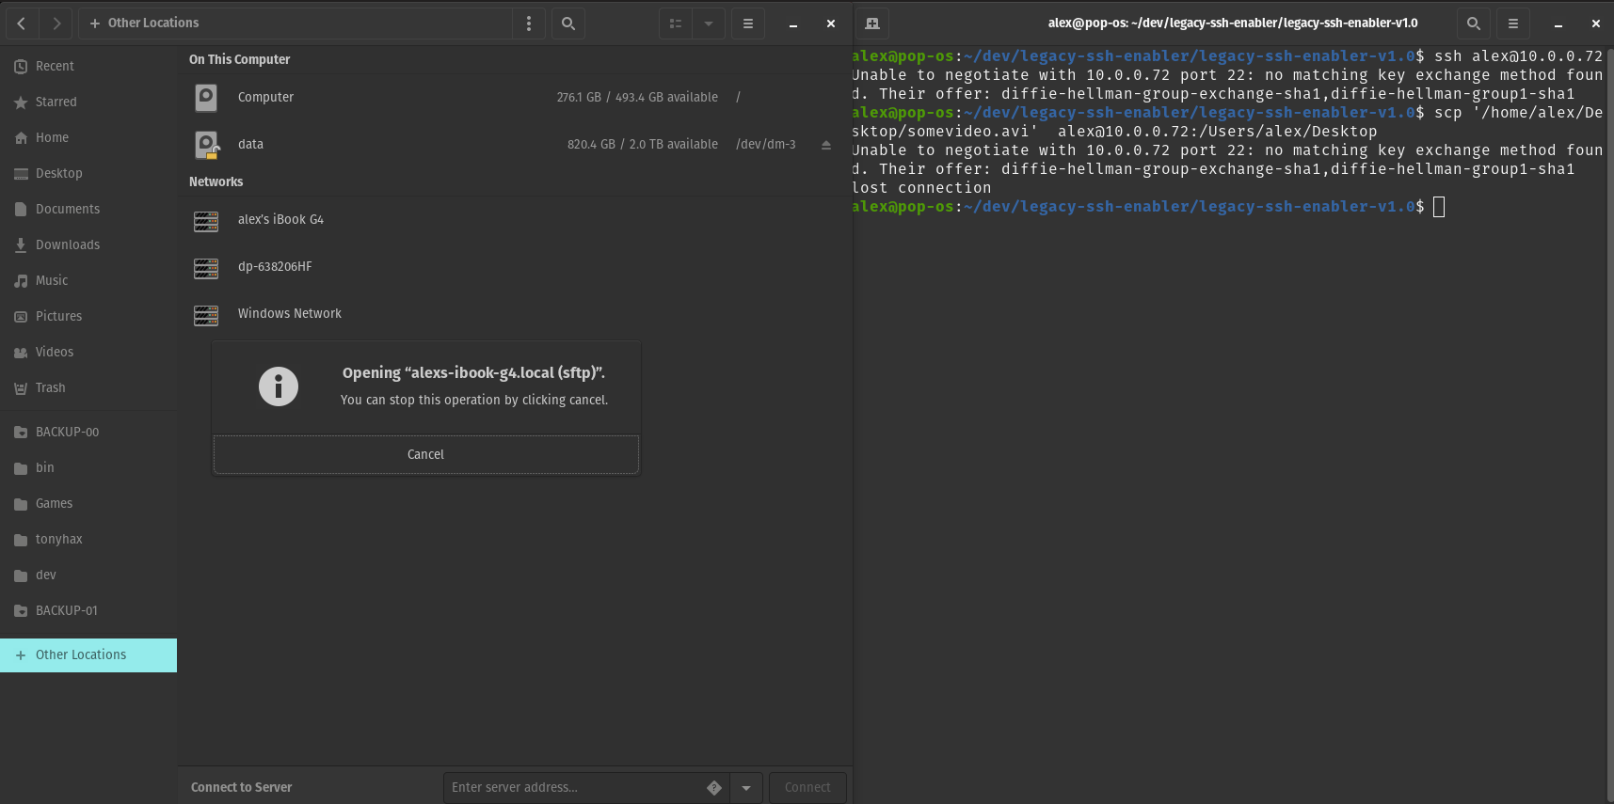Open Trash in the sidebar
1614x804 pixels.
[88, 387]
